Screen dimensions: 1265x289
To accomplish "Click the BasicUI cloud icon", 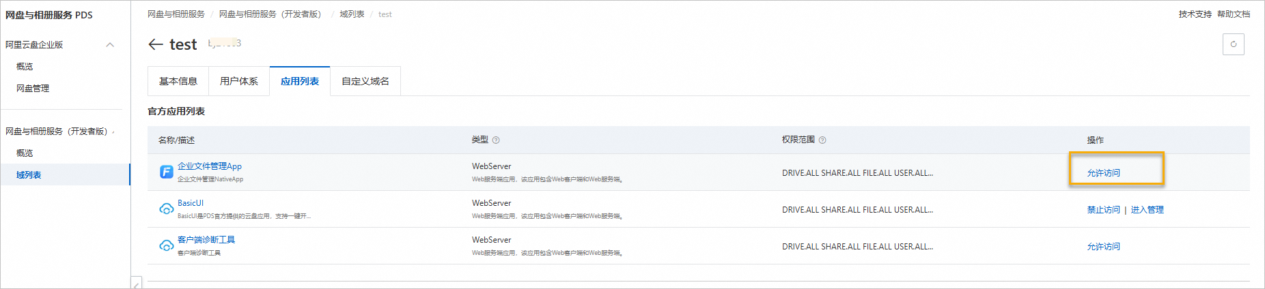I will (166, 209).
